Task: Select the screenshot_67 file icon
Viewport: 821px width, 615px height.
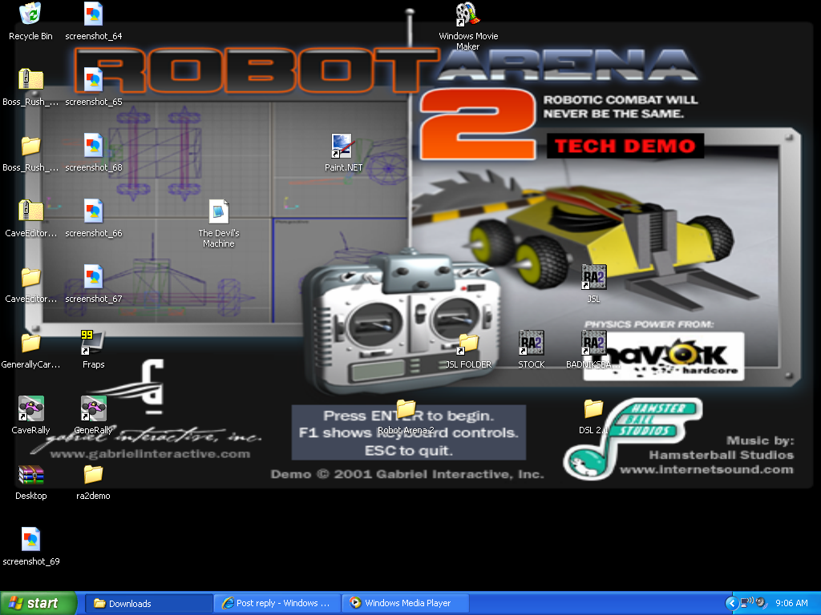Action: coord(93,276)
